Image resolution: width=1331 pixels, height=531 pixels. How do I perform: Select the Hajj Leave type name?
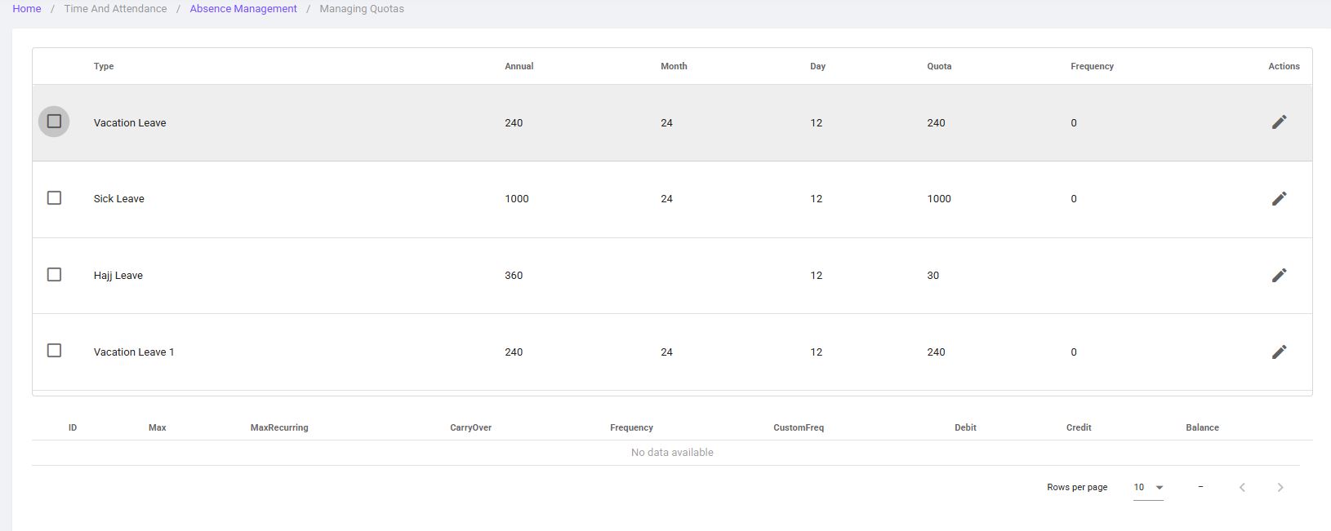[118, 275]
